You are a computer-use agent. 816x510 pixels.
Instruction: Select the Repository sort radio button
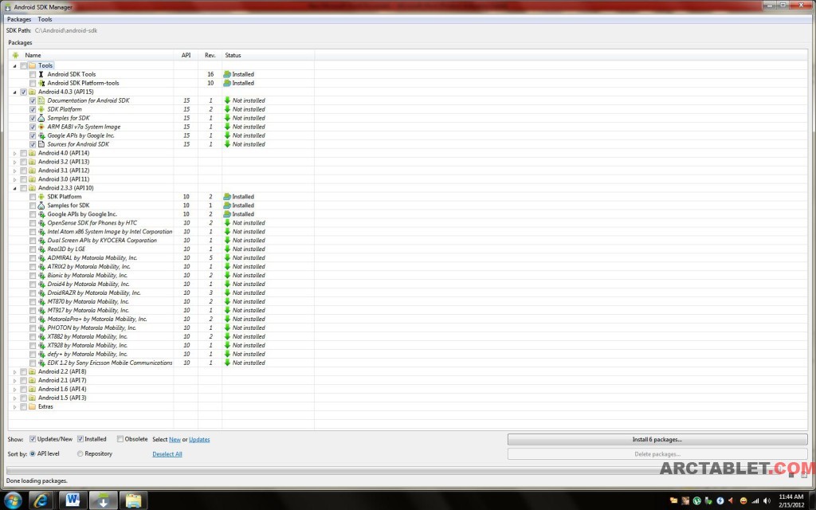tap(80, 453)
